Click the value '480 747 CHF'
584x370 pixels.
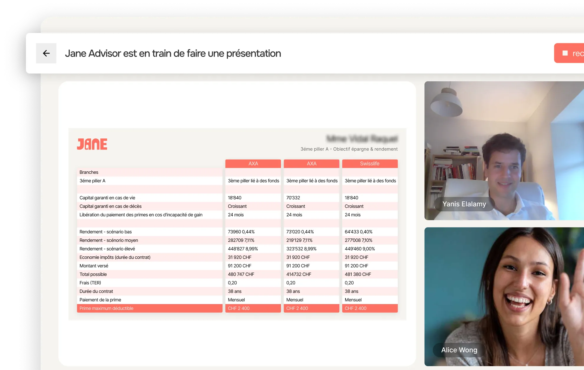241,275
